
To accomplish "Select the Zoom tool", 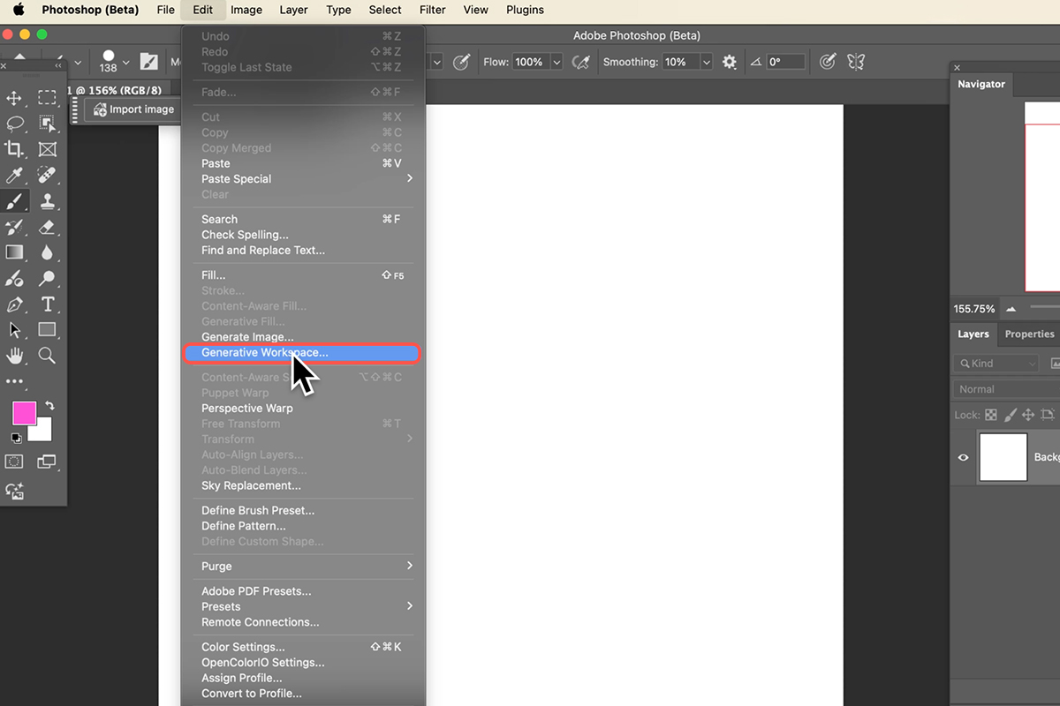I will tap(48, 356).
